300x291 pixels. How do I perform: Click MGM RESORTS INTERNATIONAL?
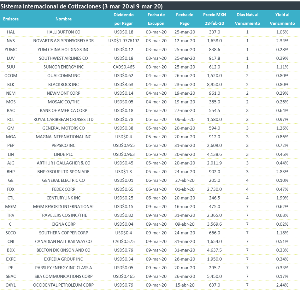coord(64,206)
